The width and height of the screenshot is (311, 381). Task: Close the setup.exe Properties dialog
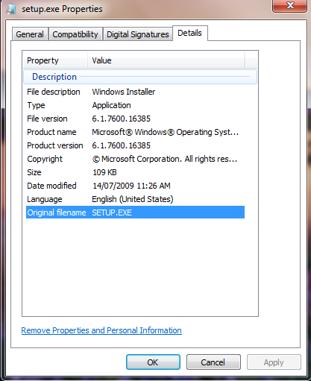coord(289,5)
